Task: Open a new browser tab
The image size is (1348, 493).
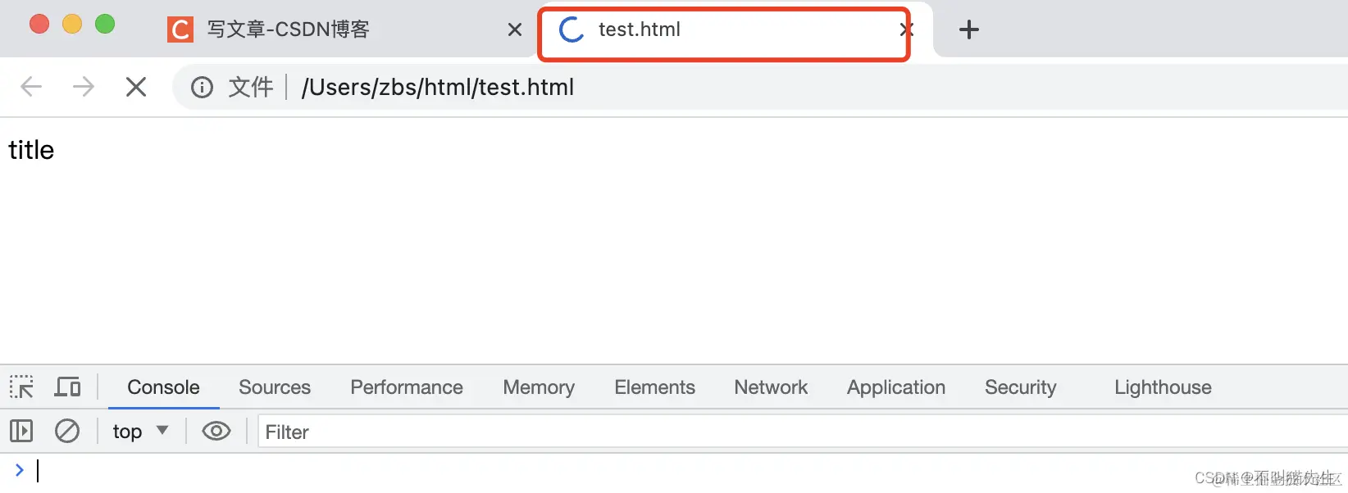Action: (969, 29)
